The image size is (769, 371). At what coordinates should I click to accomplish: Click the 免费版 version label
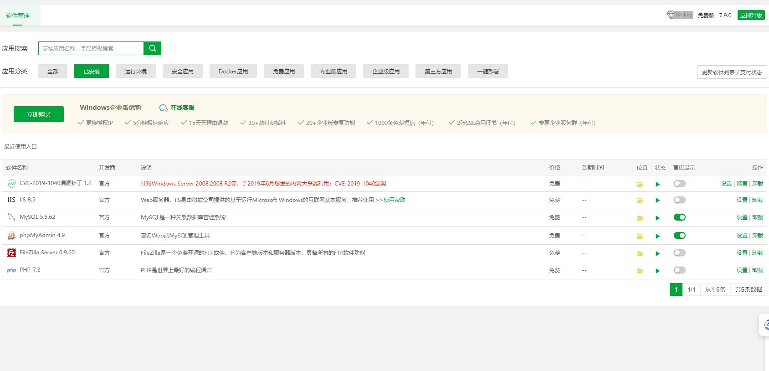pos(706,15)
